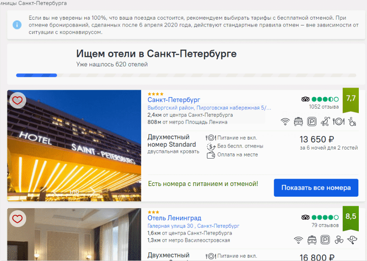Add Отель Ленинград to favorites with heart
367x261 pixels.
point(18,219)
